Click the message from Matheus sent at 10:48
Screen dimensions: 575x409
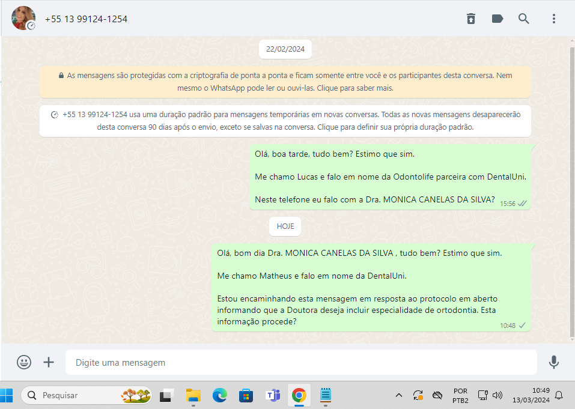(371, 287)
